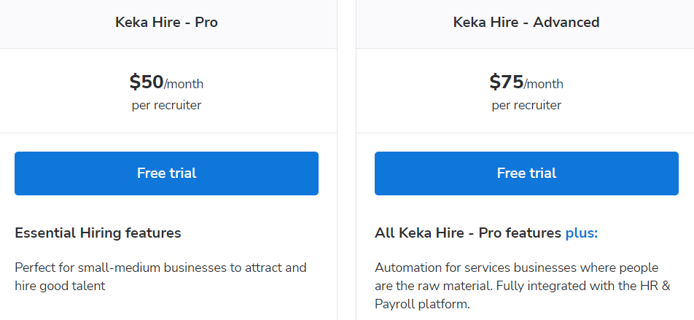Click the 'Essential Hiring features' heading

pyautogui.click(x=98, y=233)
